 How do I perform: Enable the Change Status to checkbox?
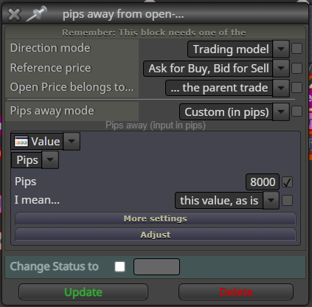(x=120, y=267)
